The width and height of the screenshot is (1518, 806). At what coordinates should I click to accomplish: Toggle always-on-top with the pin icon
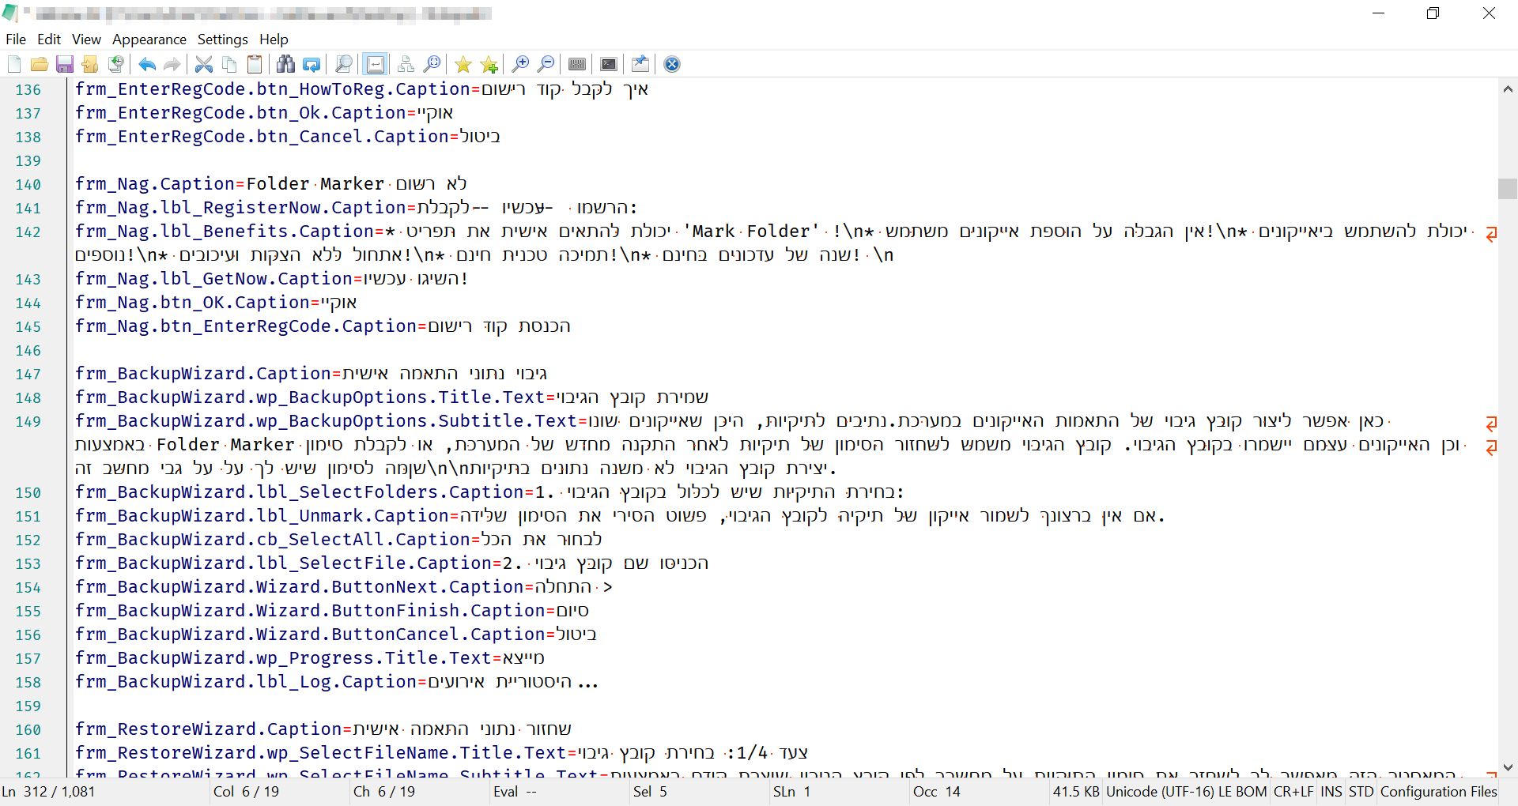[640, 64]
